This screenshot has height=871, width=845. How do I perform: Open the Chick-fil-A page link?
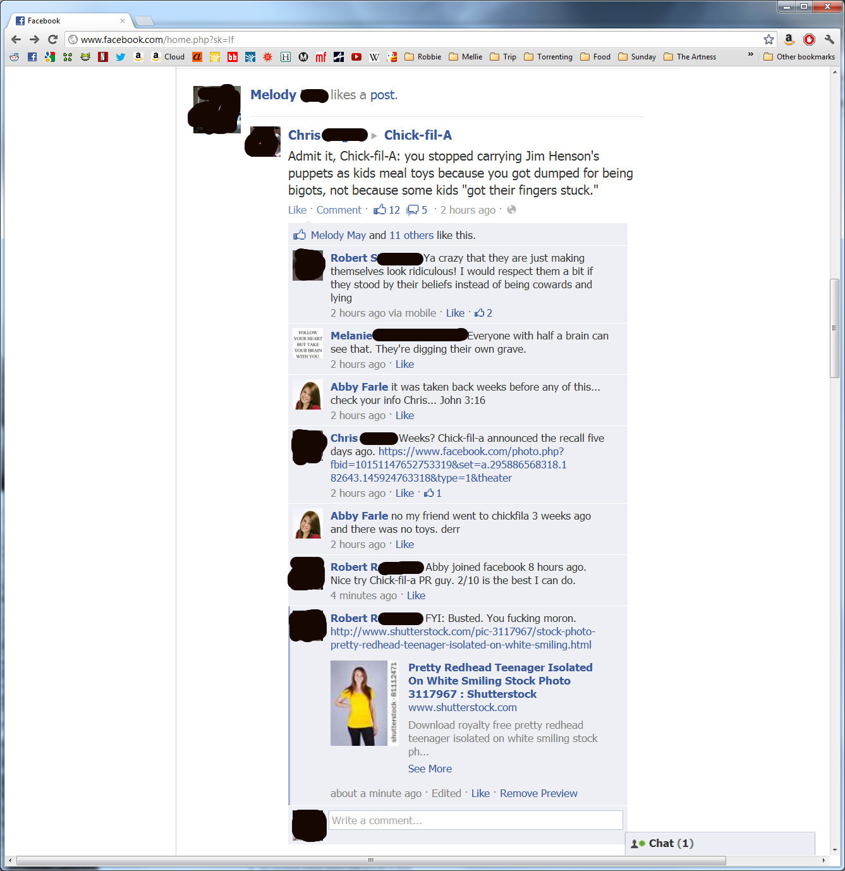418,135
